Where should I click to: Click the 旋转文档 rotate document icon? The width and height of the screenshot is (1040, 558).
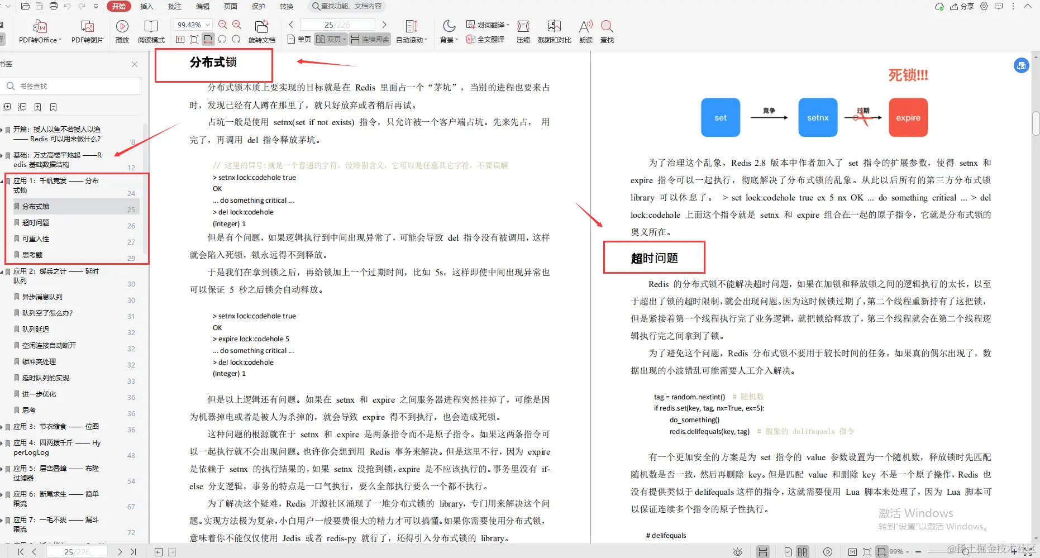[x=261, y=31]
